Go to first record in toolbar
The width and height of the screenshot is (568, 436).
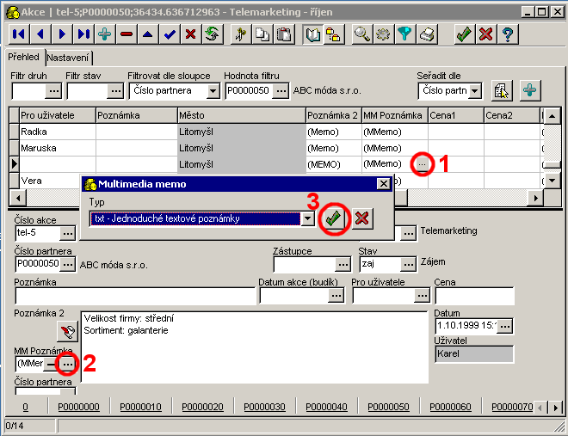18,34
